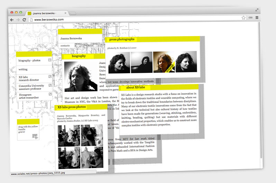Bookmark the page with the star icon

[x=243, y=18]
